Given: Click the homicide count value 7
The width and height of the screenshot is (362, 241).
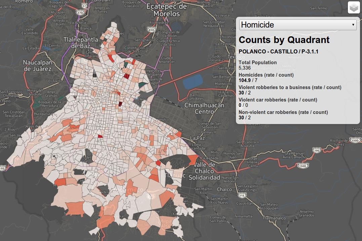Looking at the screenshot, I should coord(255,80).
